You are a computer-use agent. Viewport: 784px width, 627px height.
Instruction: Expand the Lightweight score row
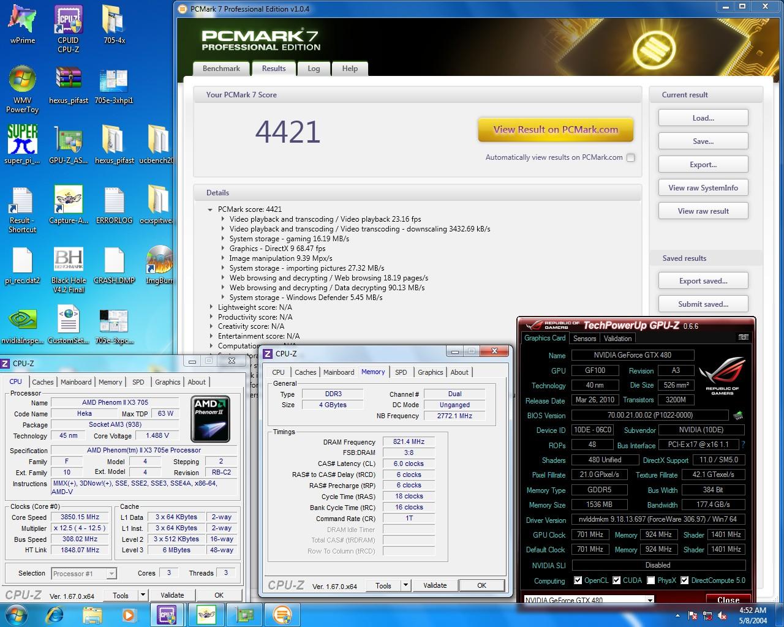pos(211,307)
